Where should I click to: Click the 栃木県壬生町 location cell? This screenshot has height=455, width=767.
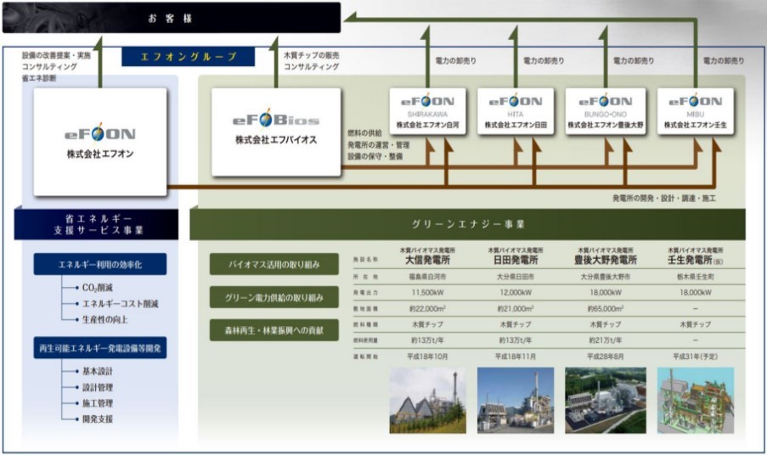695,277
